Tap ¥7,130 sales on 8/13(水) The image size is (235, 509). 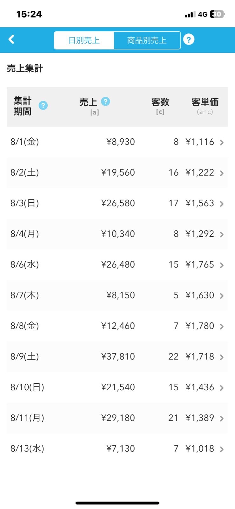pos(121,449)
